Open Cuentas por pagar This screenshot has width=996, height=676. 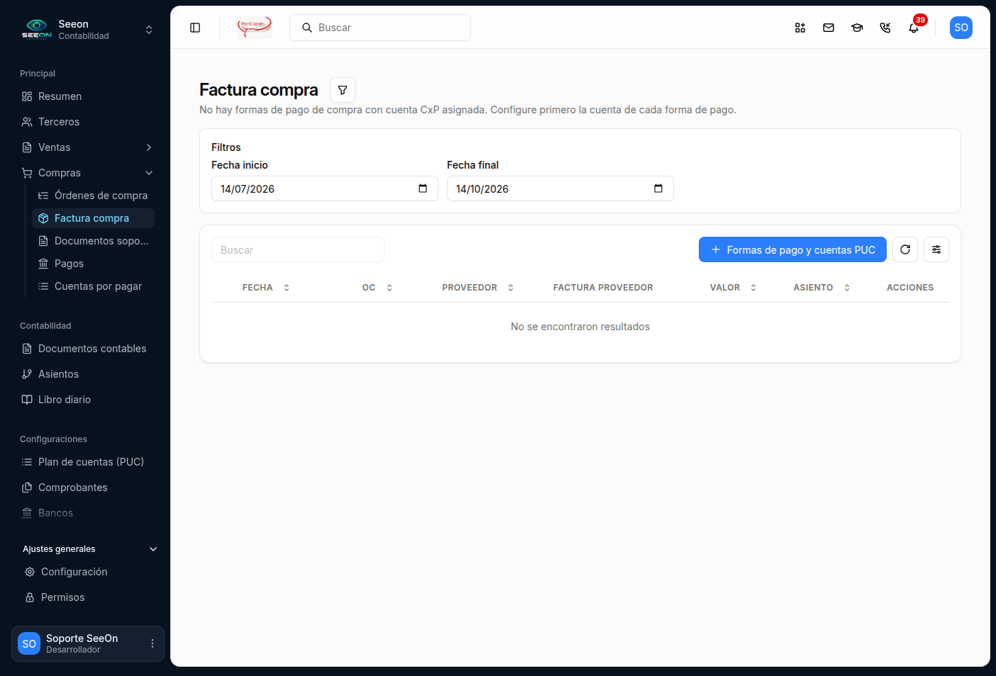click(94, 286)
